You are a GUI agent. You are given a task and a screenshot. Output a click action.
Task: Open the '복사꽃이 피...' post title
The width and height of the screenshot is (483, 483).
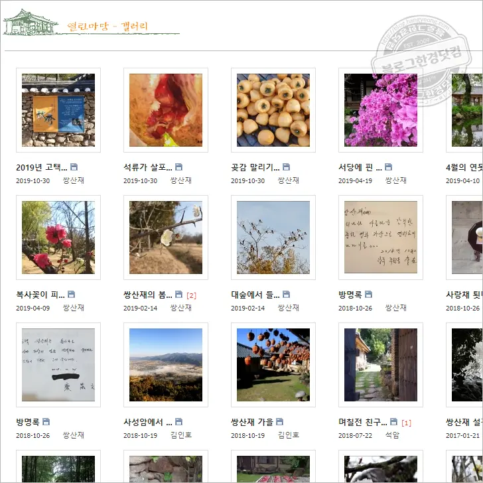click(40, 295)
